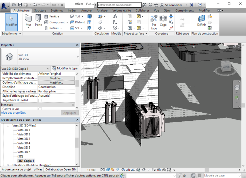Click the Par face opening tool
Viewport: 246px width, 178px height.
click(154, 22)
